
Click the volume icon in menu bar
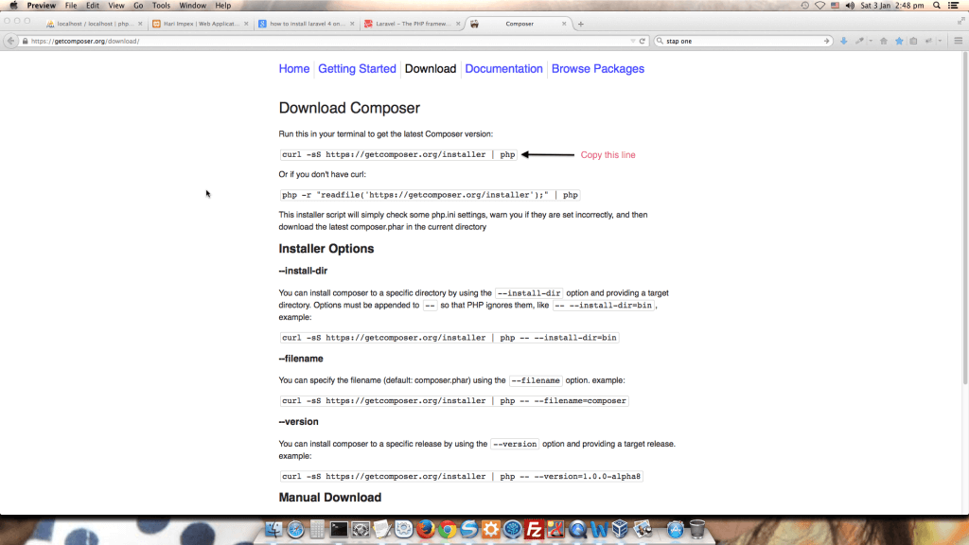(x=850, y=6)
